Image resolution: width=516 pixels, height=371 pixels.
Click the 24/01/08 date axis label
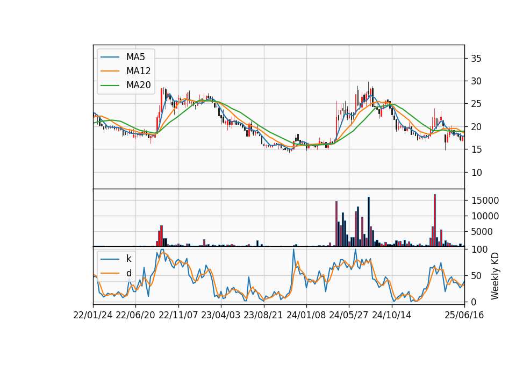click(306, 315)
